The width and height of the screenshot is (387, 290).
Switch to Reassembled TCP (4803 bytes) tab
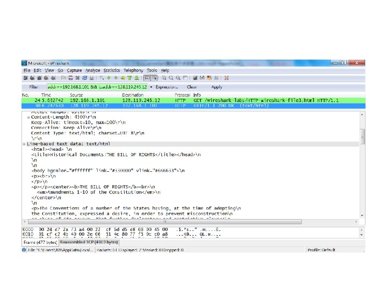[x=89, y=242]
